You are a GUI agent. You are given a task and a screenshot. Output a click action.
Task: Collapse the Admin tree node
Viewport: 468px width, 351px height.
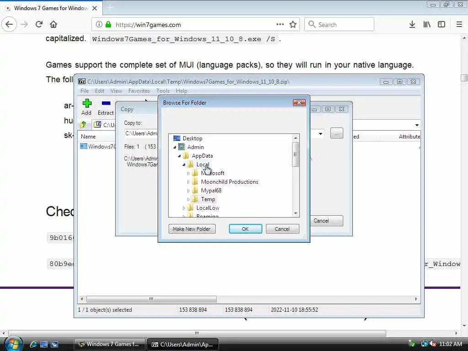[x=175, y=147]
